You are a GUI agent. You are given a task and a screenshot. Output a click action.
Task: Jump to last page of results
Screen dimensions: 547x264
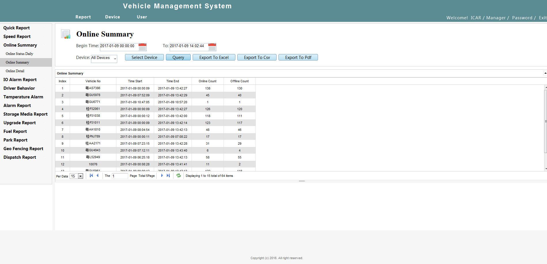click(168, 176)
